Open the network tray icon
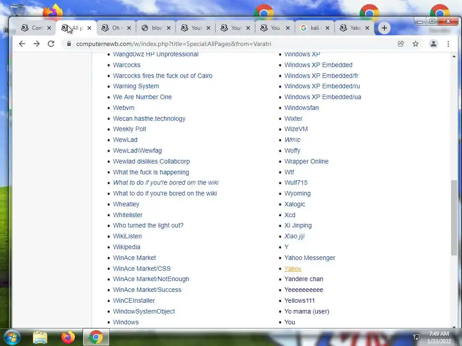This screenshot has width=462, height=346. (x=416, y=337)
